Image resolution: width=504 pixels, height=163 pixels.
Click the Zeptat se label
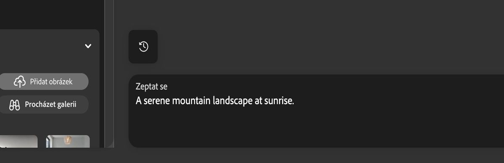point(152,87)
